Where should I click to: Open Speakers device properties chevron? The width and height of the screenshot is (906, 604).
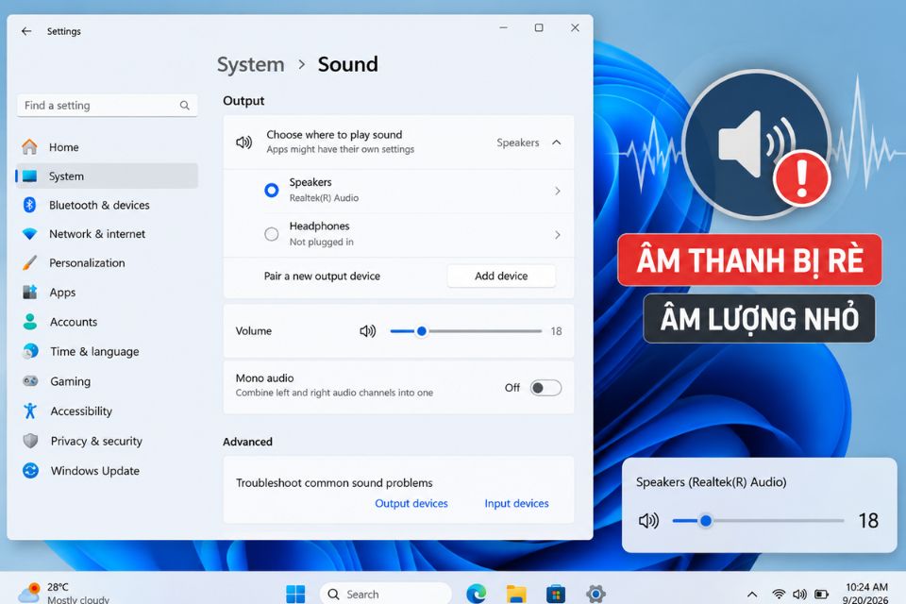coord(557,191)
